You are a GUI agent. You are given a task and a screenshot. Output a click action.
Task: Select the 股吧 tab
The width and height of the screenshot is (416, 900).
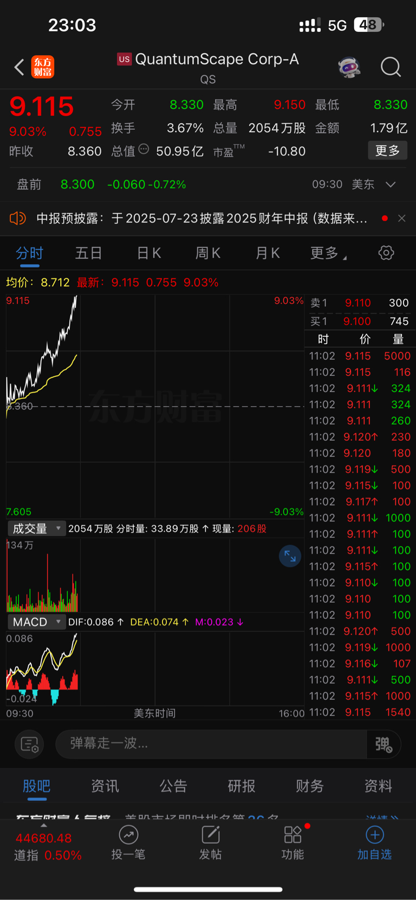pos(36,786)
